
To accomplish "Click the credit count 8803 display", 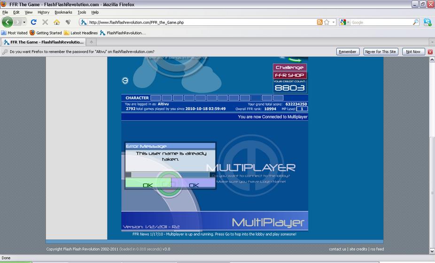I will [x=290, y=88].
